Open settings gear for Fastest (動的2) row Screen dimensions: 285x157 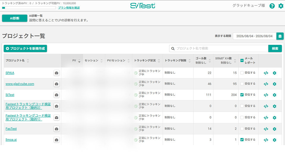[274, 106]
